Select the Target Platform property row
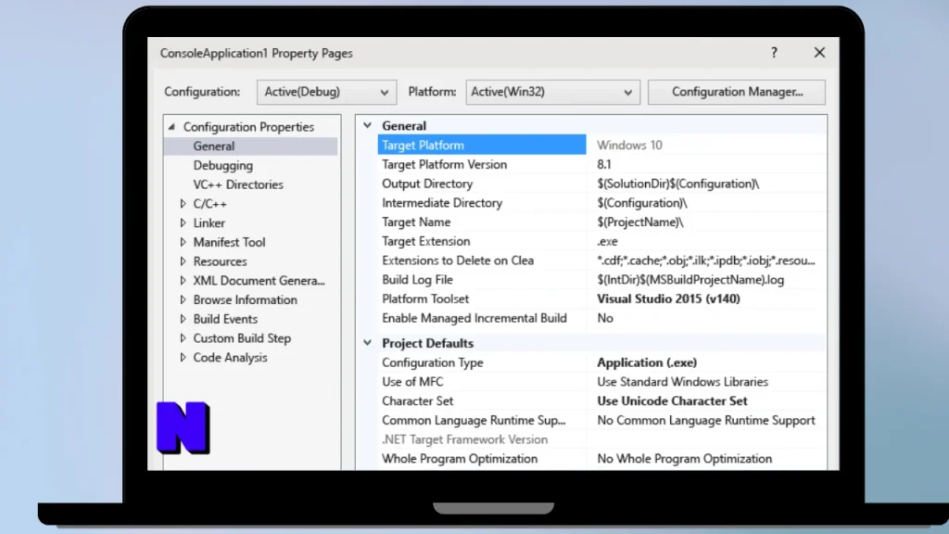The width and height of the screenshot is (949, 534). coord(482,146)
